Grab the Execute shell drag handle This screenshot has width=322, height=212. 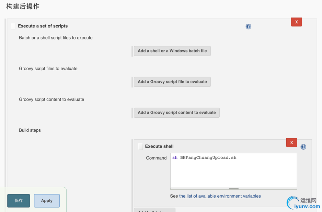[141, 146]
